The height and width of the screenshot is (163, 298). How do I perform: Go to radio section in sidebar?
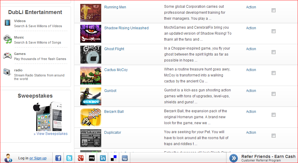point(18,70)
